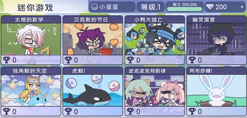Viewport: 247px width, 118px height.
Task: Click trophy icon under 虎鲸!
Action: click(x=68, y=111)
